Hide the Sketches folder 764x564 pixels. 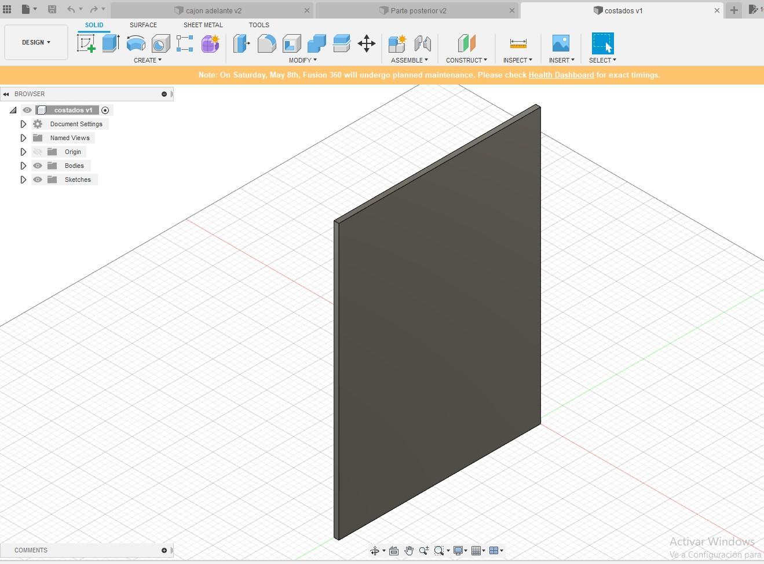[x=38, y=180]
